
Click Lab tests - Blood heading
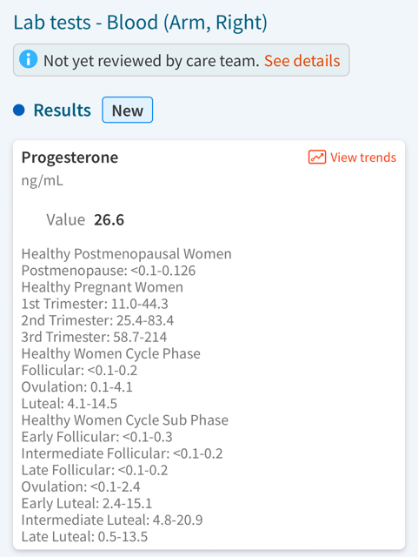(140, 23)
